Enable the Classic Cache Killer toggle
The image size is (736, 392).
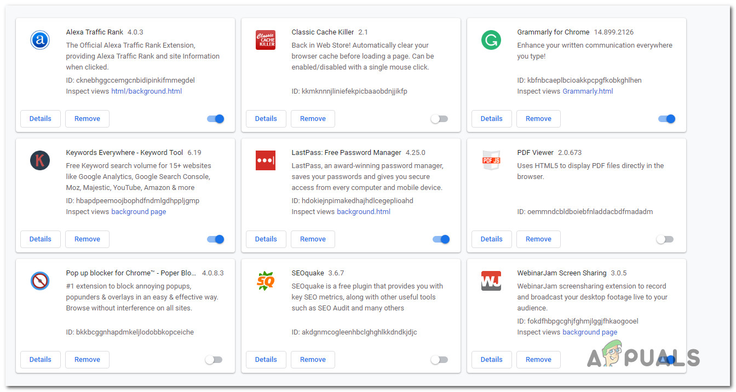pyautogui.click(x=439, y=119)
